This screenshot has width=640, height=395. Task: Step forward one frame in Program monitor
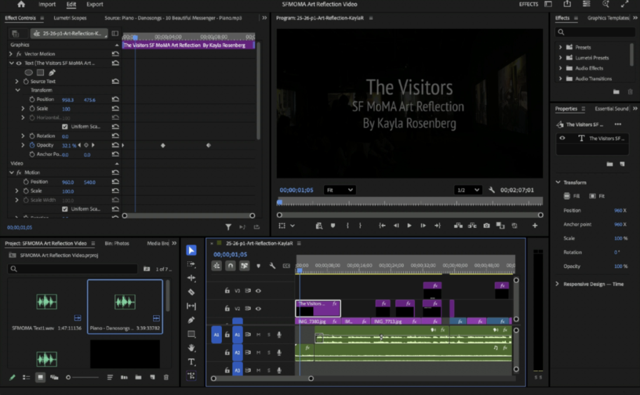pyautogui.click(x=423, y=226)
